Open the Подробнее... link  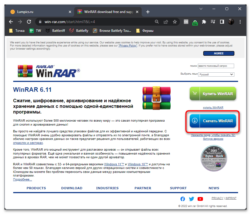click(x=22, y=179)
